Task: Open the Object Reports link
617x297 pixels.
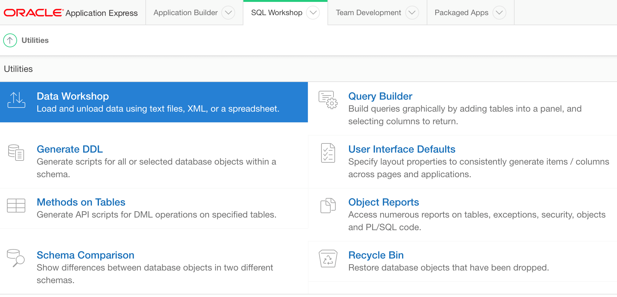Action: (x=384, y=202)
